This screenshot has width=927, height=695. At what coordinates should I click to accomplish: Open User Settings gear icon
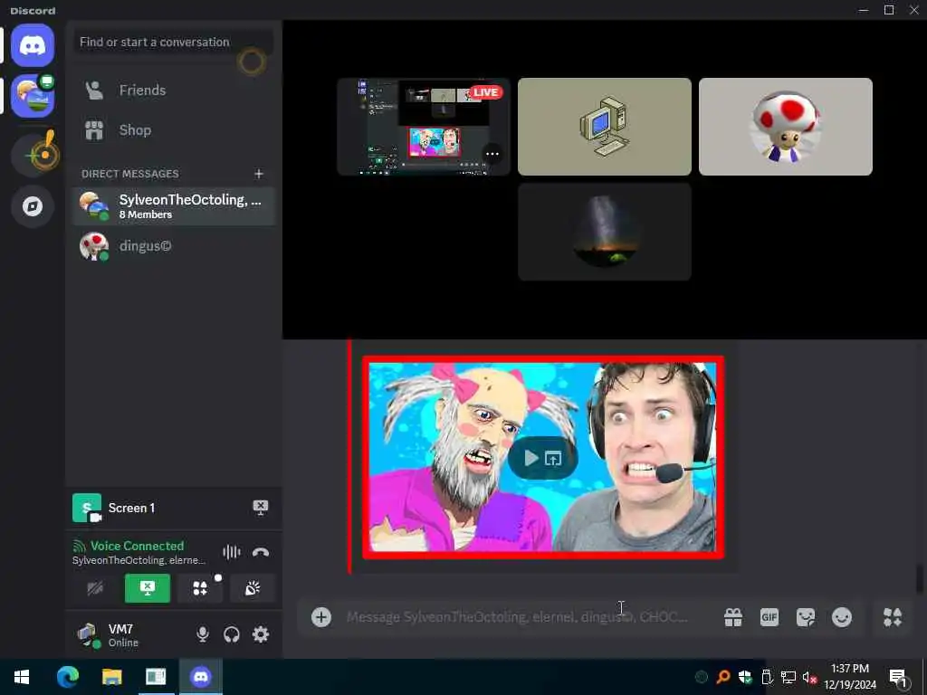(261, 634)
